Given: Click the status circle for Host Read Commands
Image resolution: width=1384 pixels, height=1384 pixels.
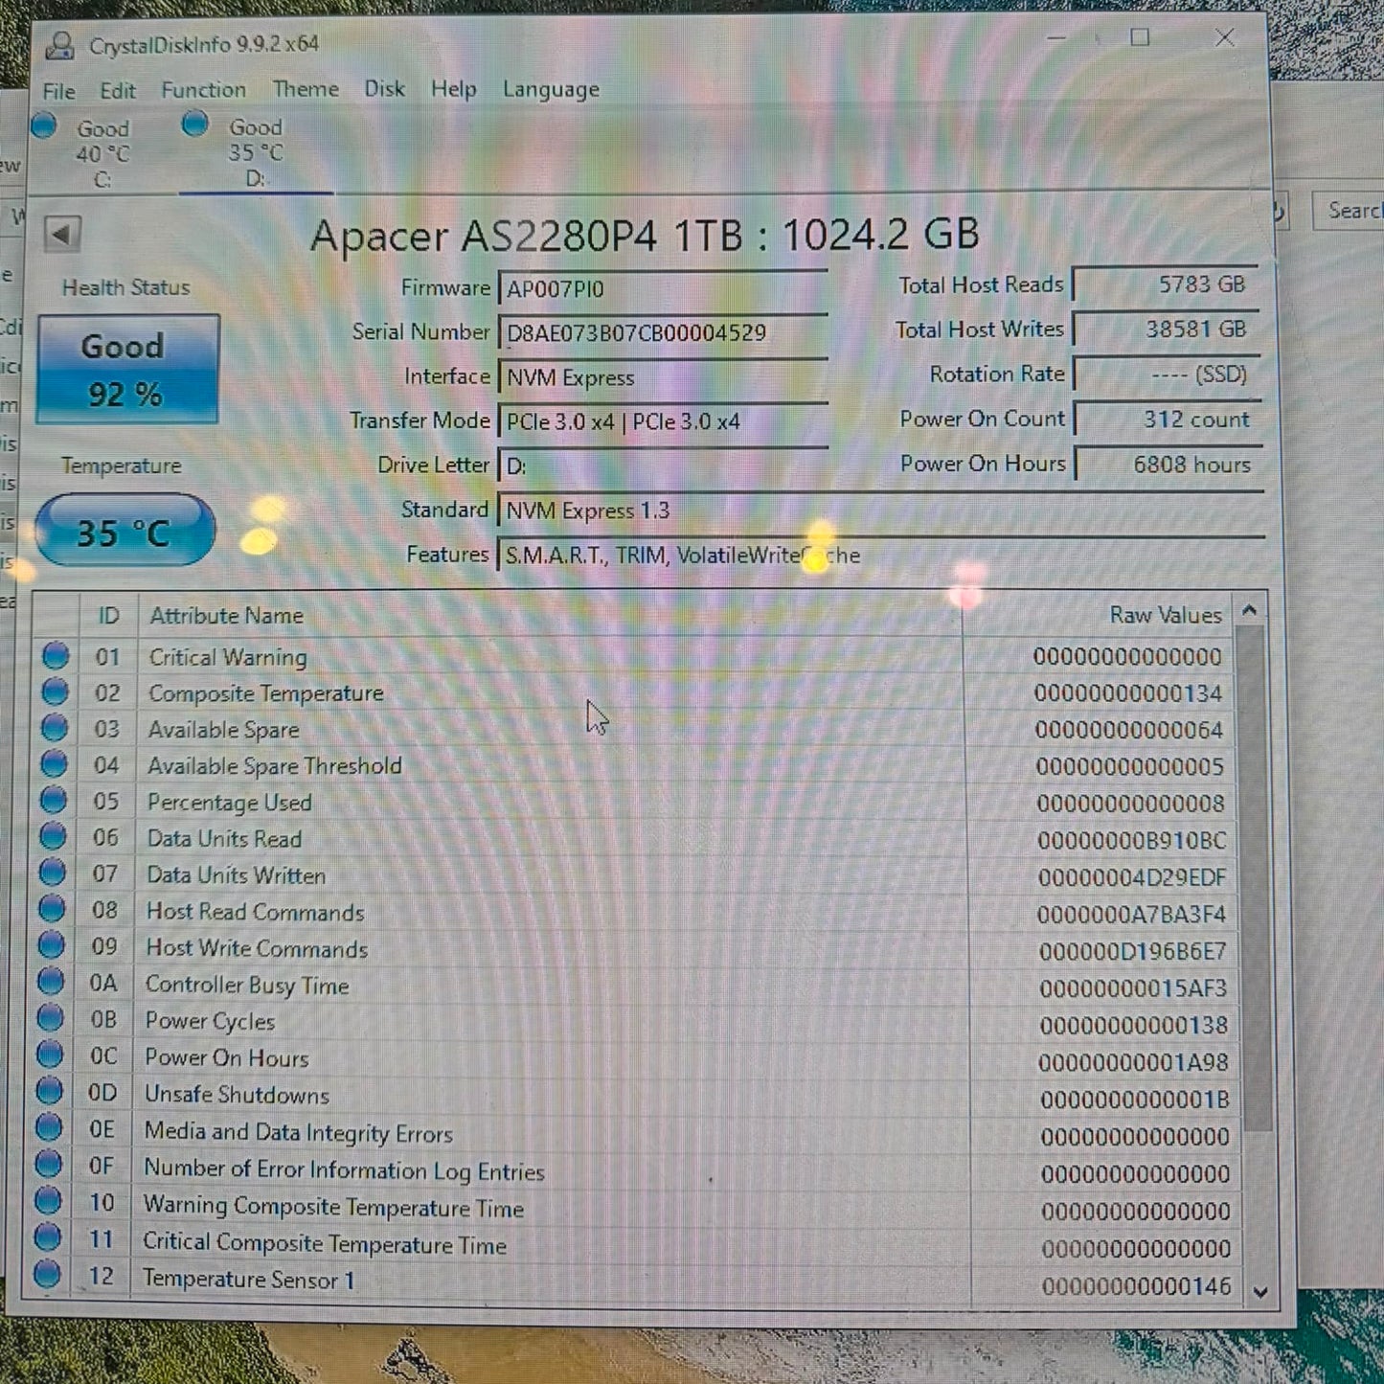Looking at the screenshot, I should coord(52,910).
